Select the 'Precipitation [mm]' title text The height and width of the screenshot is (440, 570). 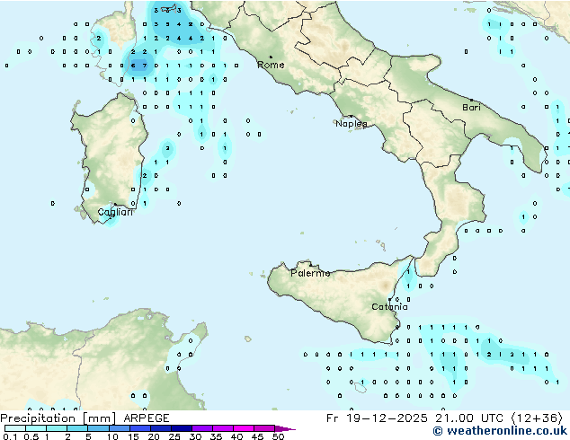coord(58,418)
